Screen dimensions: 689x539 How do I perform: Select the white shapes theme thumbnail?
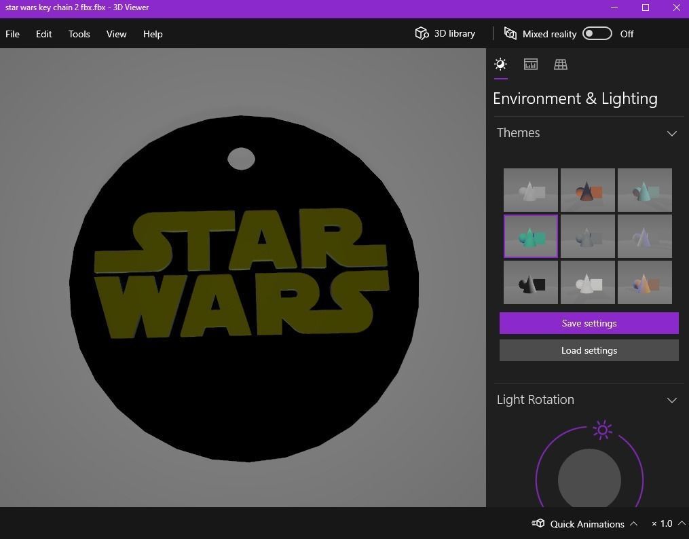tap(587, 282)
